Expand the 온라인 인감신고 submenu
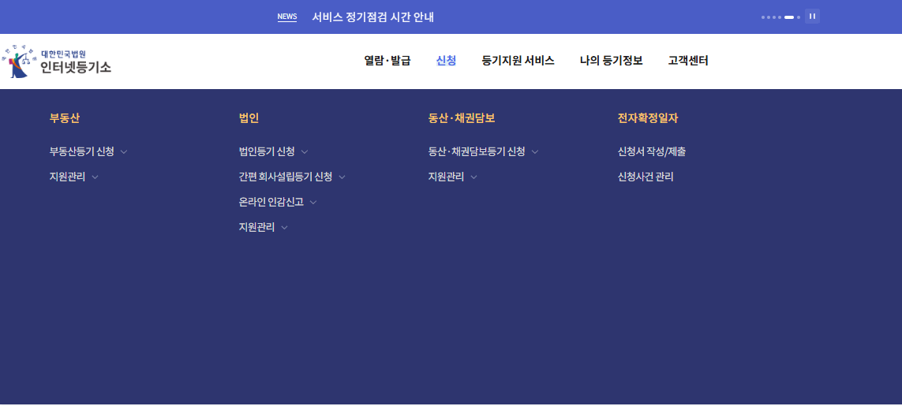The height and width of the screenshot is (406, 902). [x=278, y=203]
